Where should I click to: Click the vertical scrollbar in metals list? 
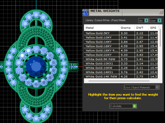[160, 38]
